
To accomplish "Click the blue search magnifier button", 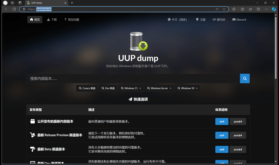I will (245, 78).
